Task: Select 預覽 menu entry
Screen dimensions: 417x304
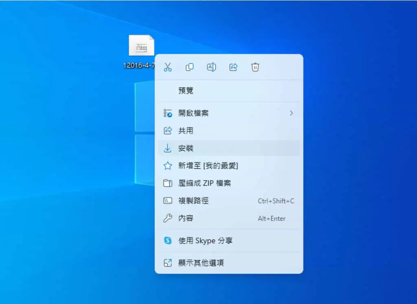Action: pyautogui.click(x=229, y=90)
